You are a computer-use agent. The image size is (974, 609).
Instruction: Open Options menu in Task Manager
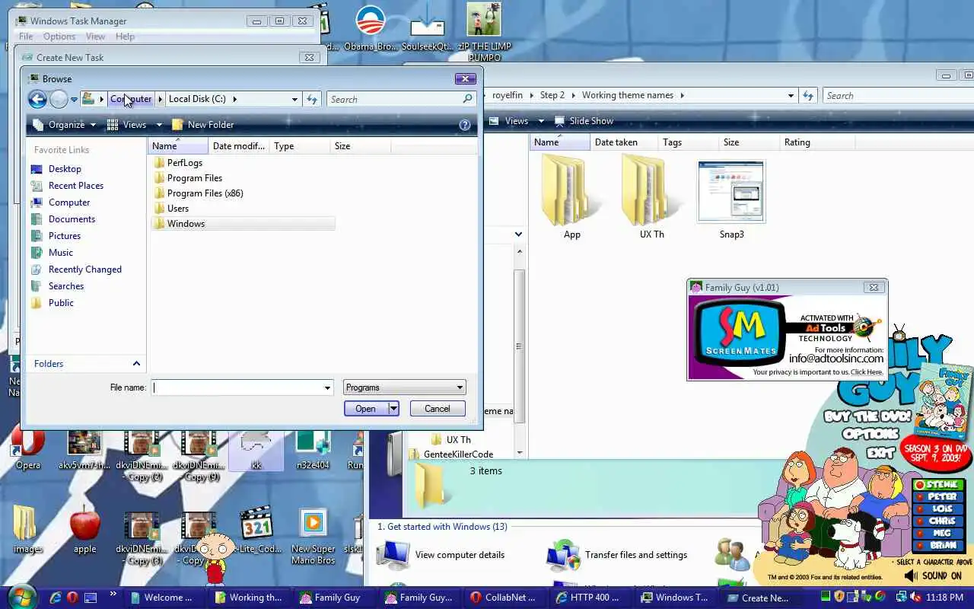click(59, 37)
